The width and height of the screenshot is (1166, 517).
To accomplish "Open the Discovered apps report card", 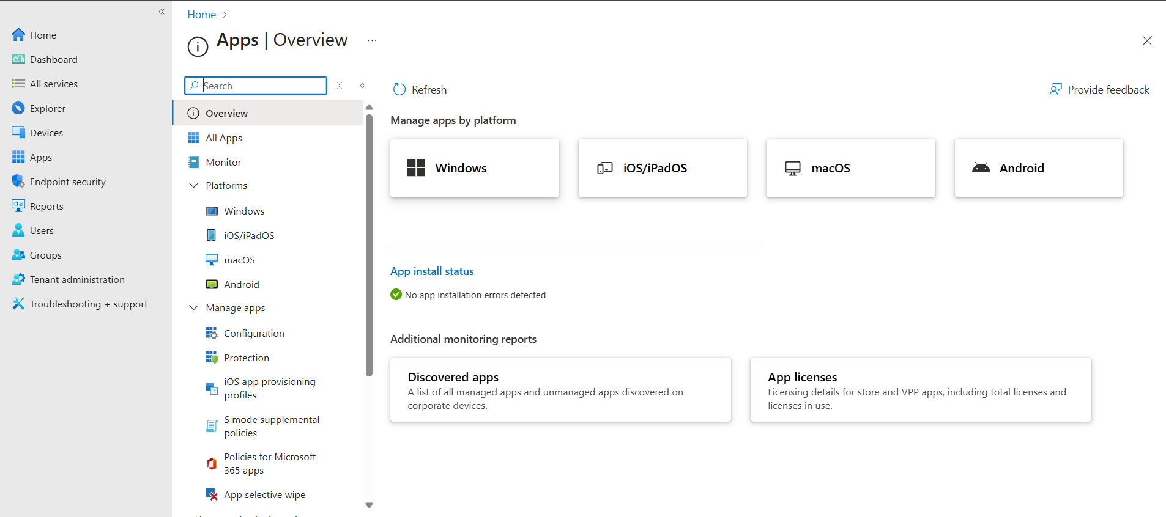I will click(x=560, y=390).
